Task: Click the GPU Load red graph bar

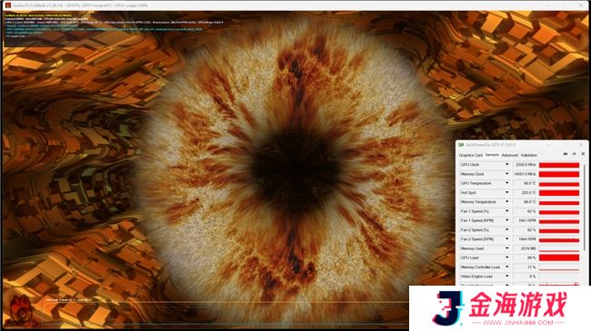Action: (x=559, y=258)
